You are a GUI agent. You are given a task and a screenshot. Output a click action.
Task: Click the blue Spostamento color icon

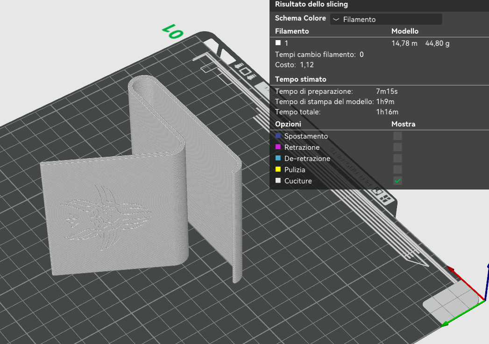click(278, 135)
